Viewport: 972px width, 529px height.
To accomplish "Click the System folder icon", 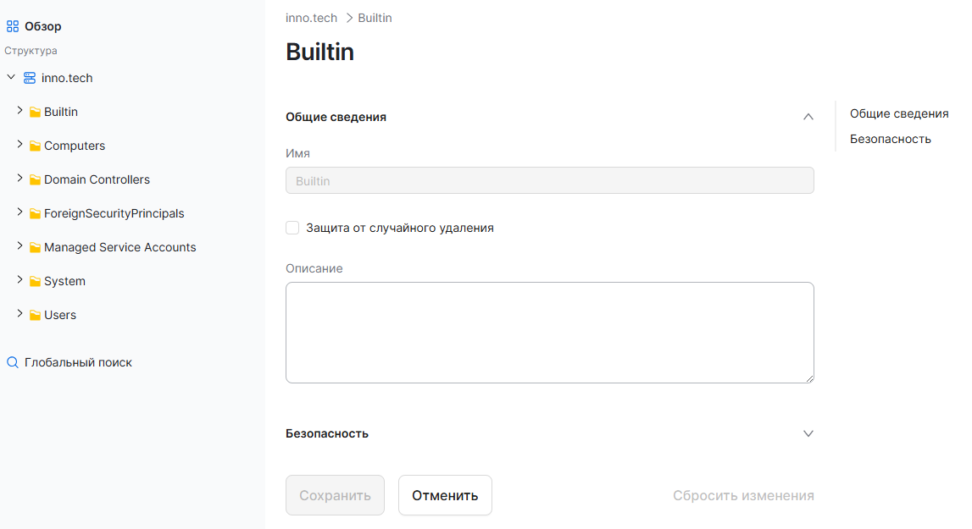I will (35, 282).
